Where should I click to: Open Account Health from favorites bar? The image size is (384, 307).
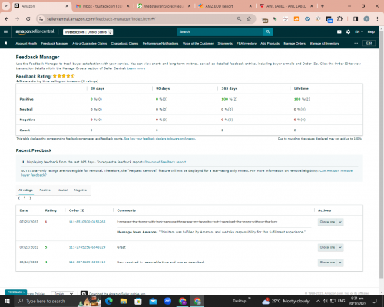click(x=26, y=43)
